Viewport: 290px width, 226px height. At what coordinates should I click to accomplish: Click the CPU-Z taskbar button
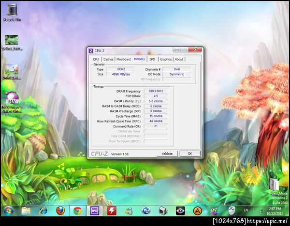(95, 211)
